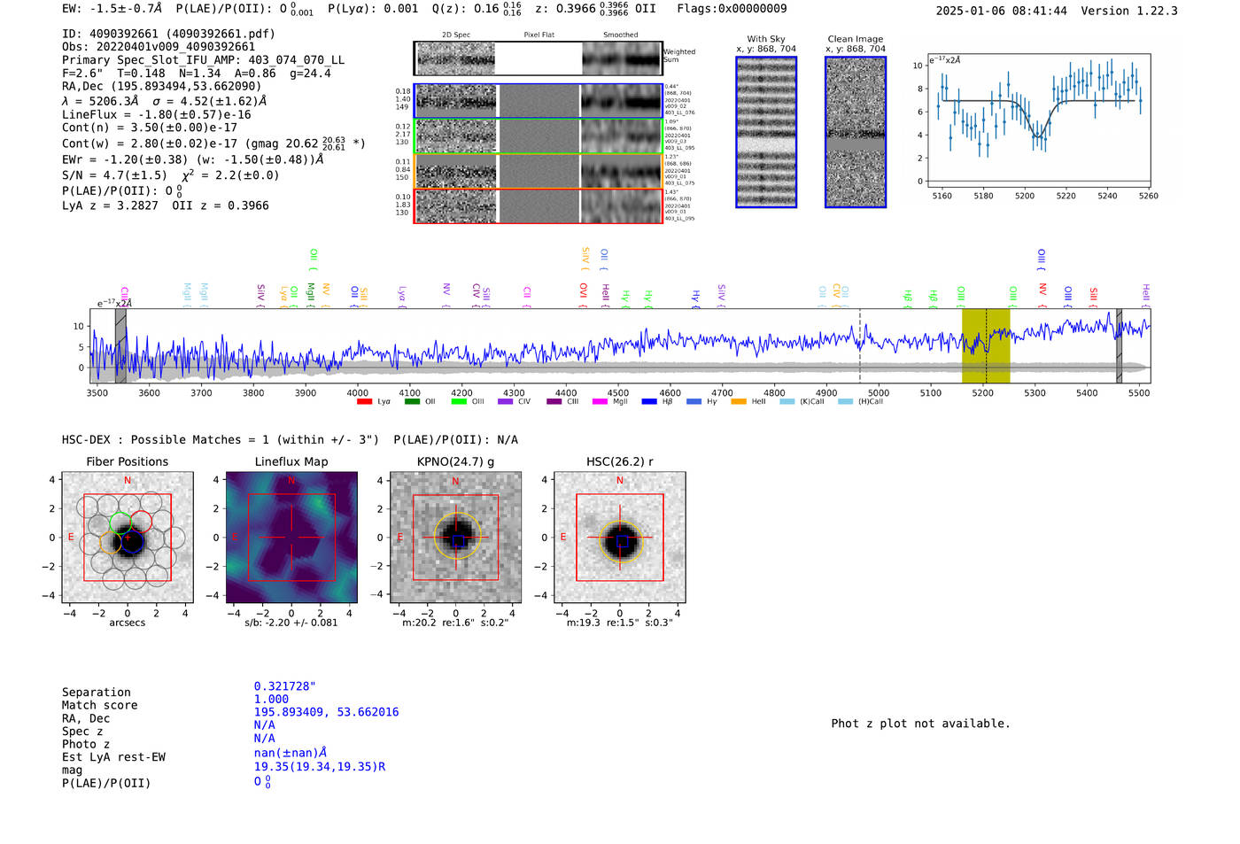1240x844 pixels.
Task: Open the With Sky 2D image
Action: [x=766, y=132]
